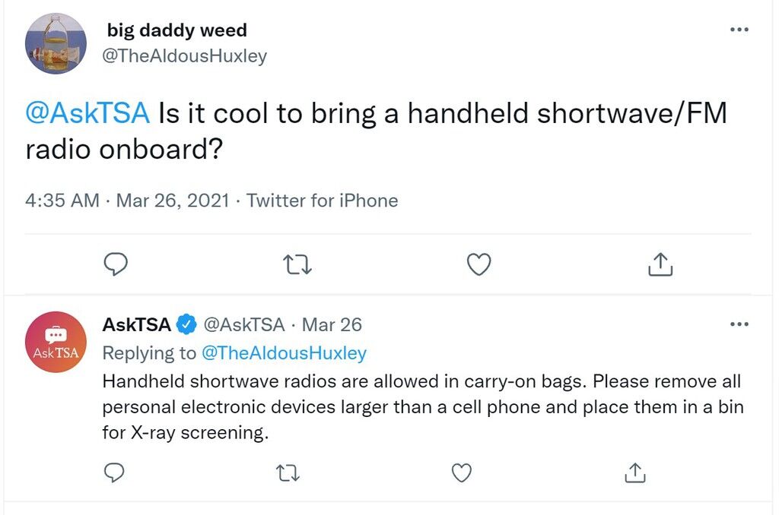The height and width of the screenshot is (515, 779).
Task: Open more options on AskTSA reply
Action: (739, 324)
